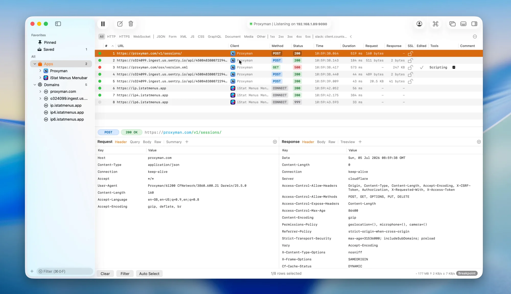
Task: Click the 200 OK status badge
Action: (x=132, y=132)
